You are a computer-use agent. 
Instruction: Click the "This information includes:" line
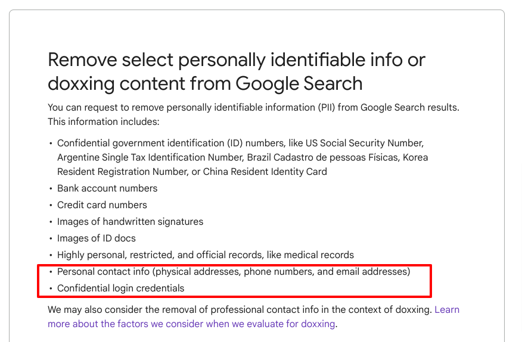104,122
